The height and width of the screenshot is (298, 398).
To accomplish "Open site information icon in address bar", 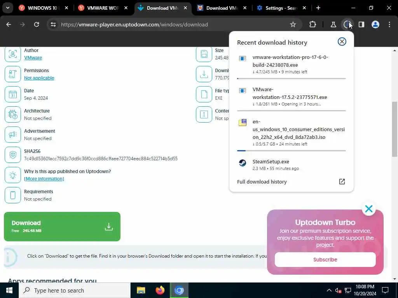I will 53,24.
